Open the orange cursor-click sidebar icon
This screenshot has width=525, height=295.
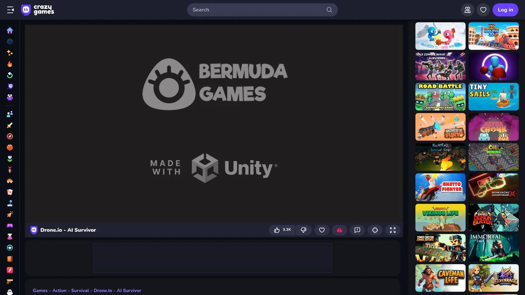[10, 214]
